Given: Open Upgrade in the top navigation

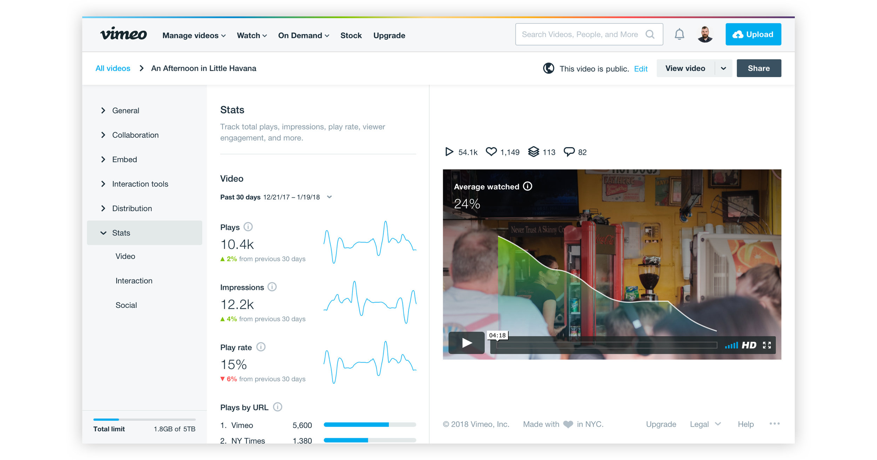Looking at the screenshot, I should pyautogui.click(x=389, y=35).
